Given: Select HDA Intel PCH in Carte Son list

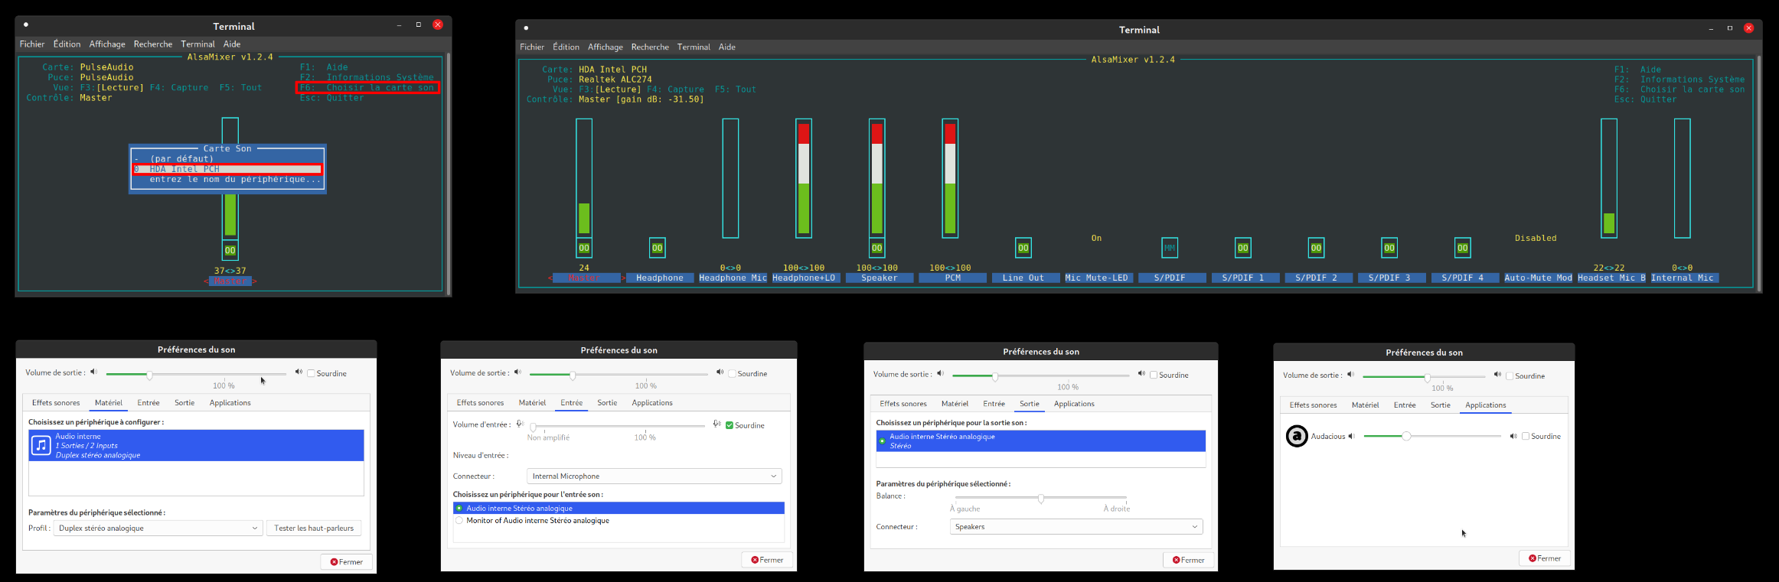Looking at the screenshot, I should (x=227, y=169).
